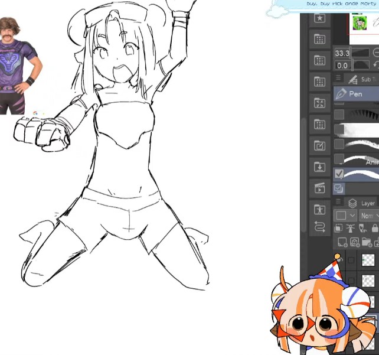Open the burst-pattern material folder
Screen dimensions: 379x355
point(319,103)
